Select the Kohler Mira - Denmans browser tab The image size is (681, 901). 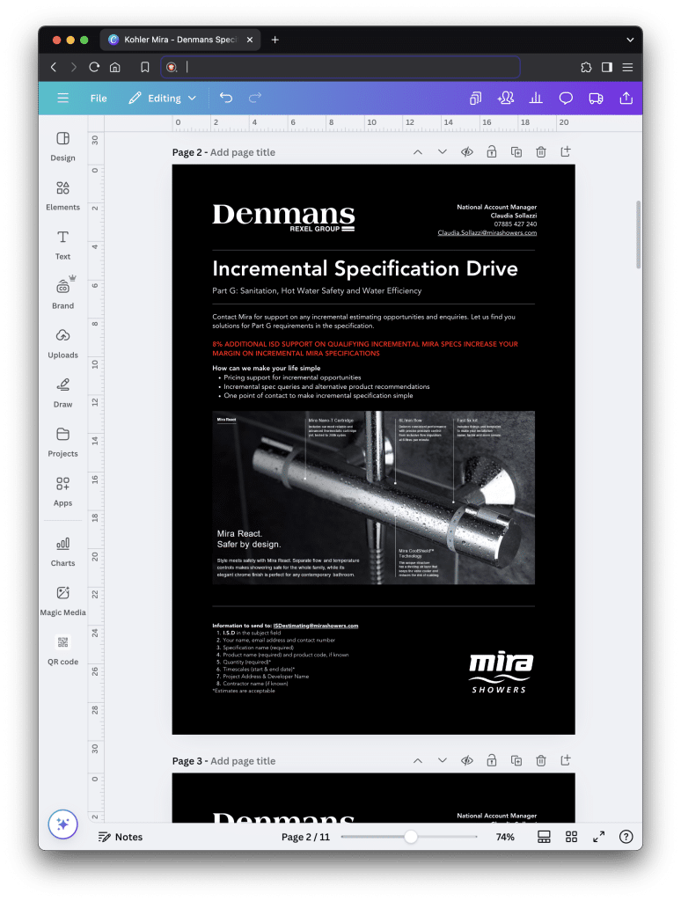click(x=179, y=40)
